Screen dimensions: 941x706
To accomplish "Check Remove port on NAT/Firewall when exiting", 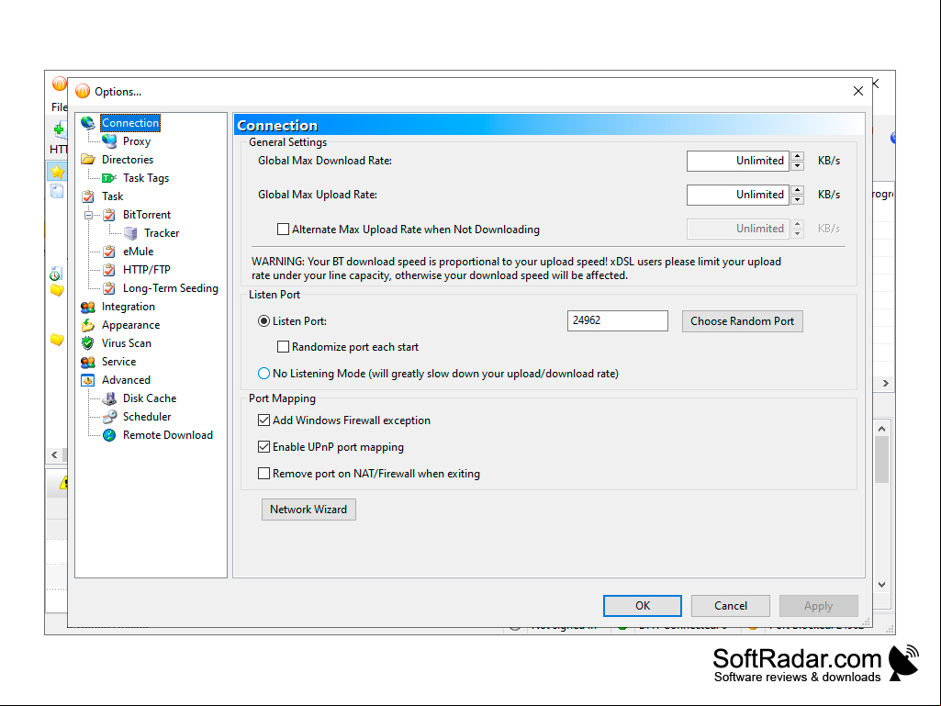I will point(263,474).
